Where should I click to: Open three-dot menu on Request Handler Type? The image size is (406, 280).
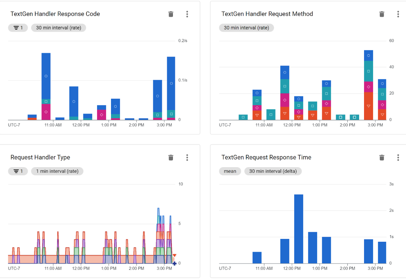[x=187, y=157]
